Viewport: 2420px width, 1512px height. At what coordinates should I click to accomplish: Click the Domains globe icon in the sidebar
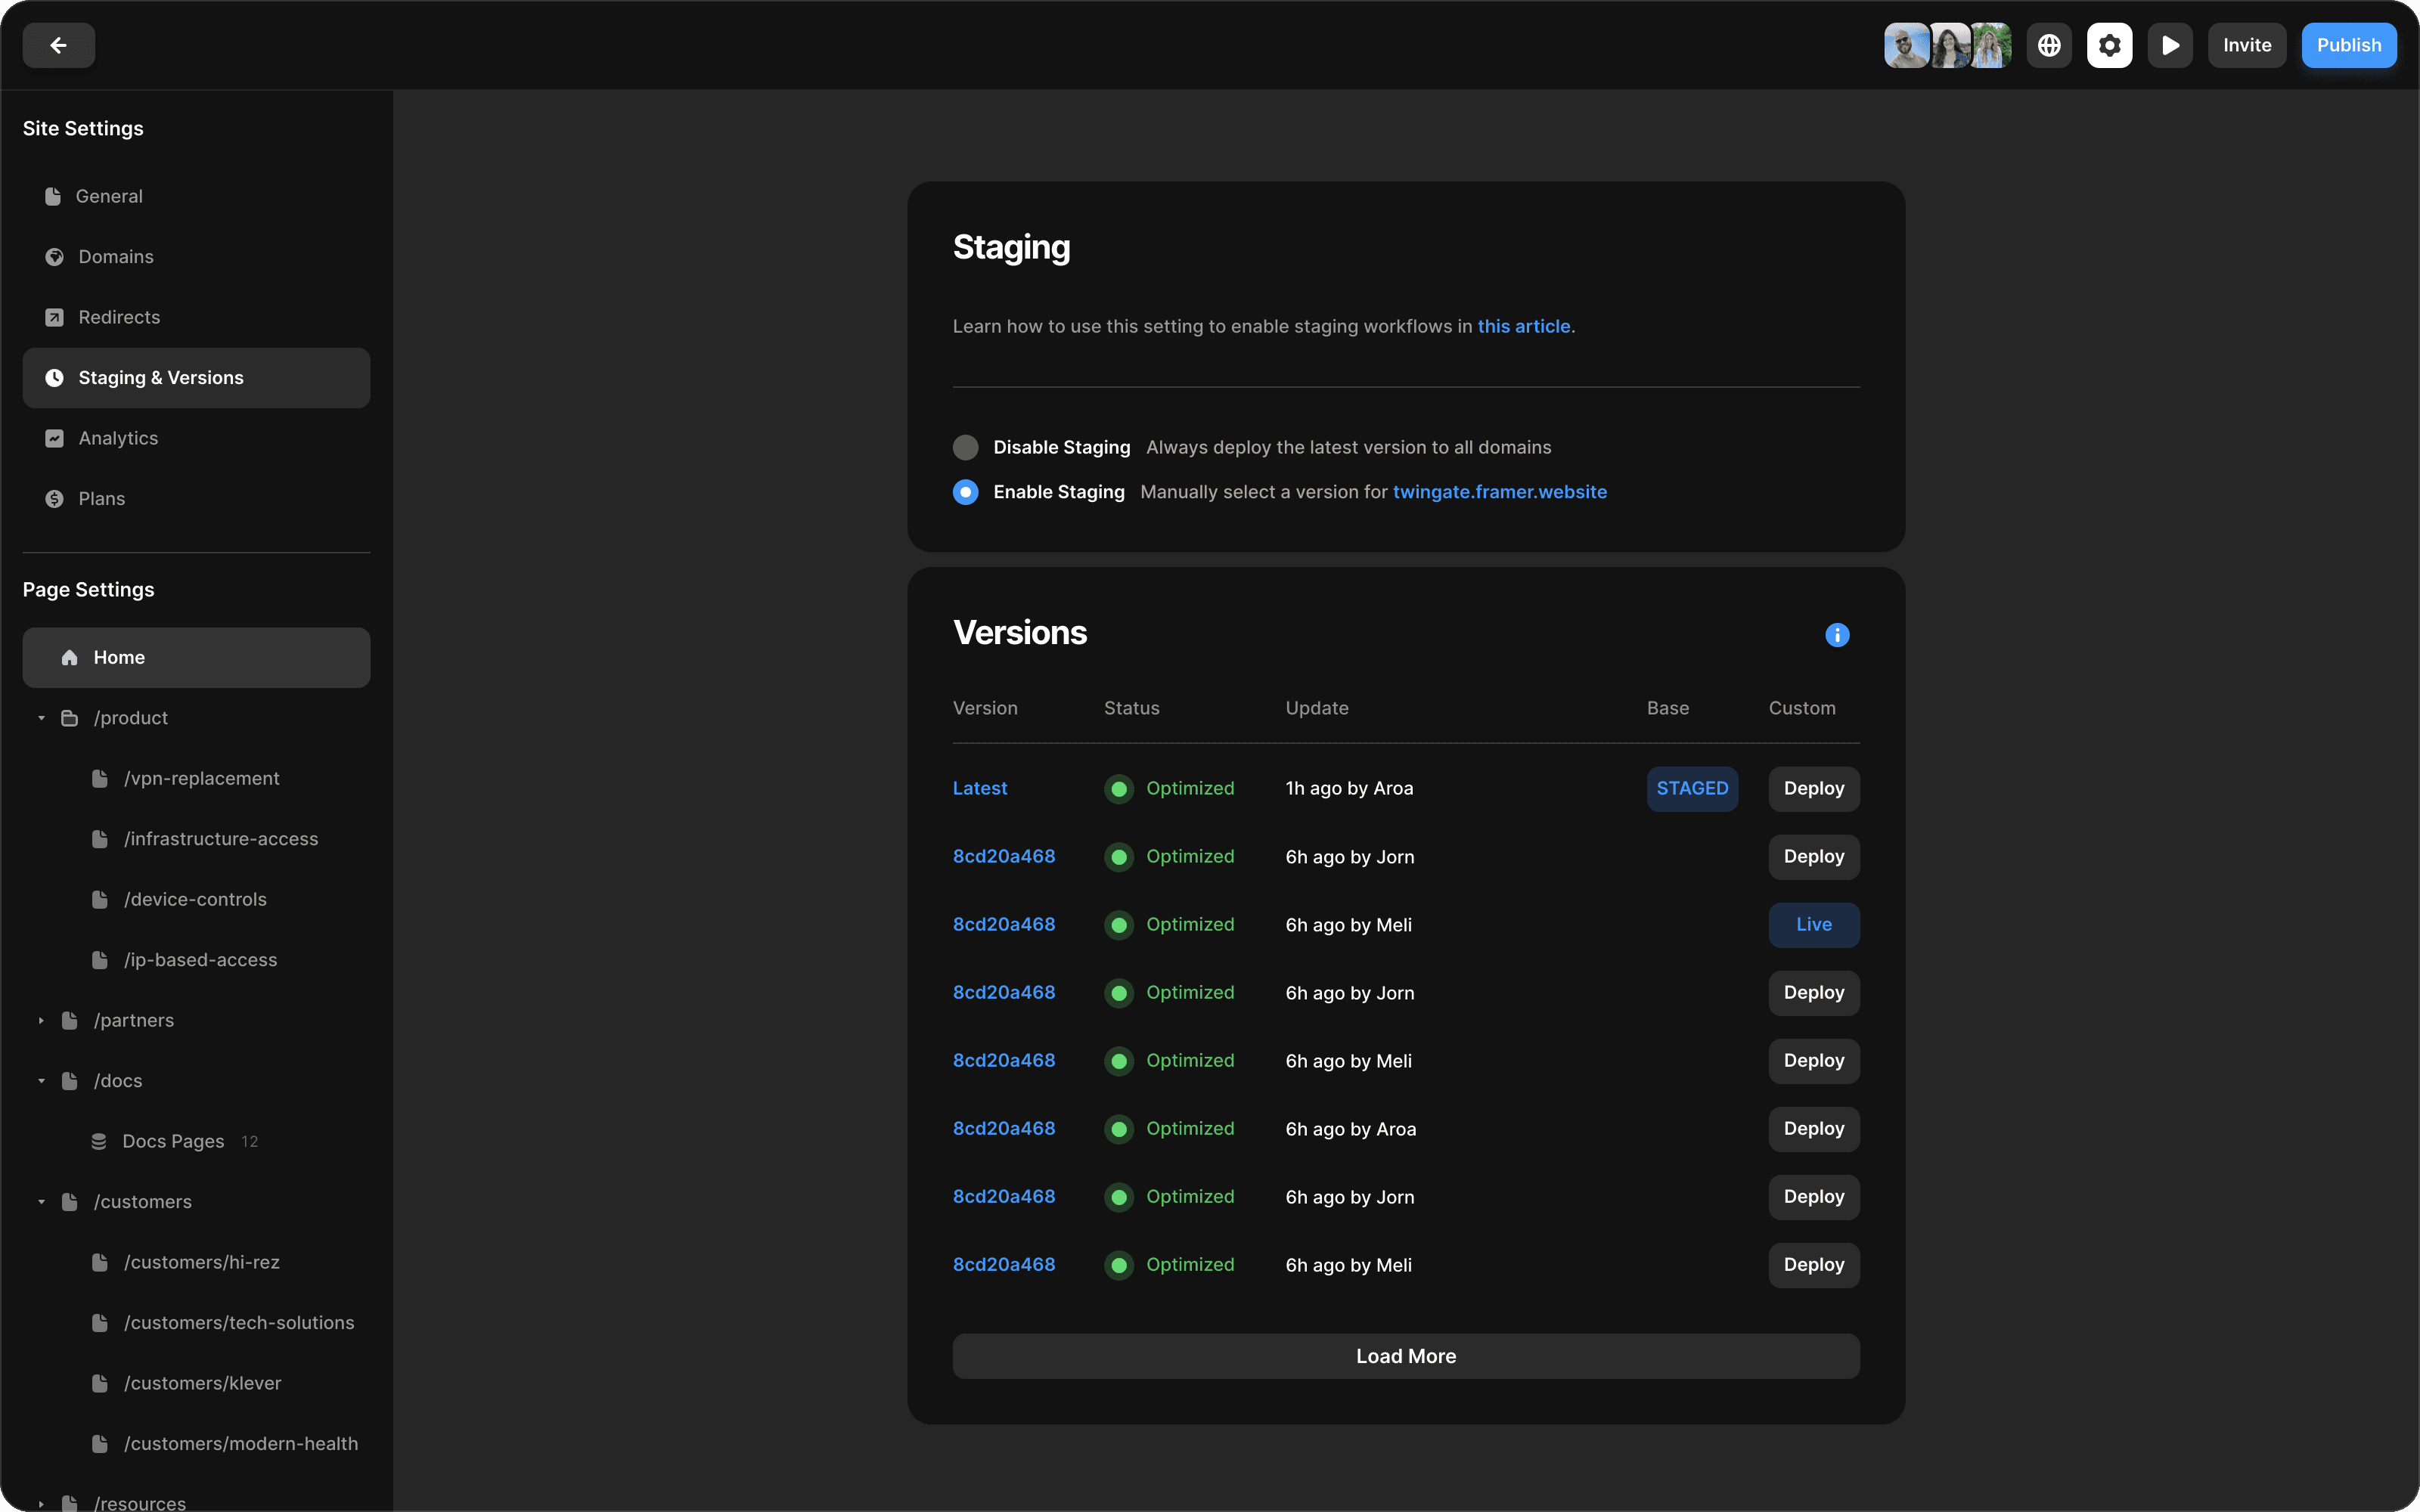tap(54, 256)
